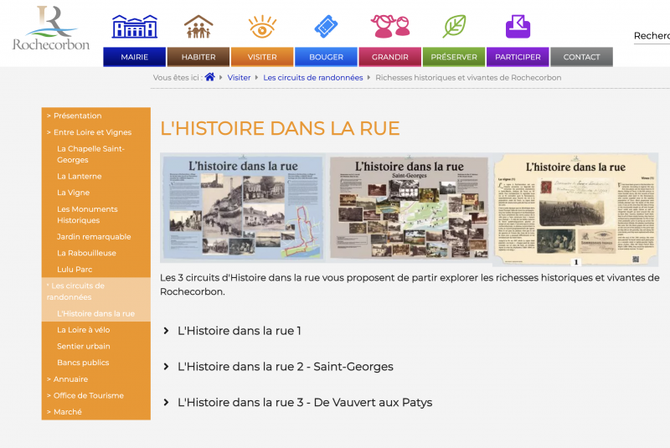Expand L'Histoire dans la rue 2 - Saint-Georges
Screen dimensions: 670x448
(285, 367)
